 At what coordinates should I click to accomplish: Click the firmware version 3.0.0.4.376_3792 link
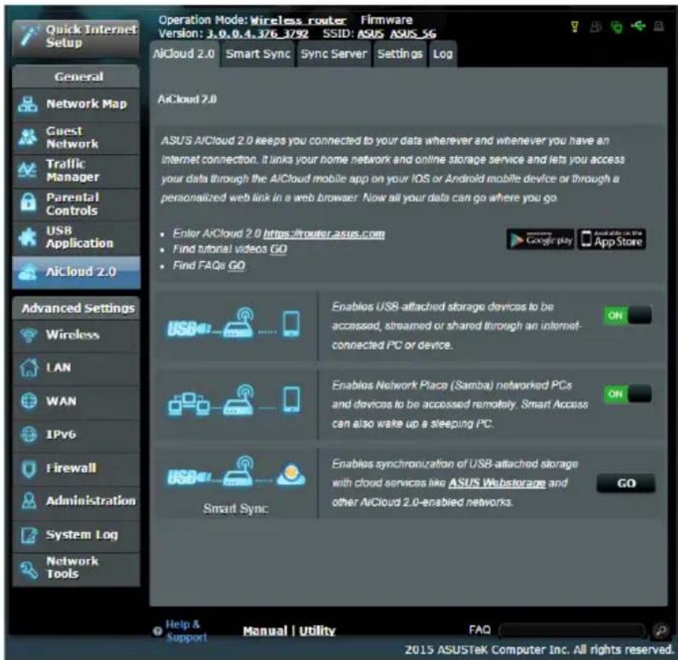tap(257, 33)
